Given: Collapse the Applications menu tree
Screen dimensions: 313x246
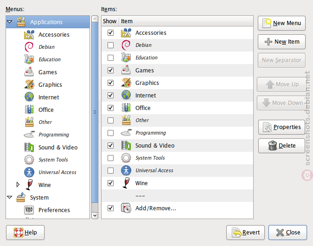Looking at the screenshot, I should tap(10, 21).
